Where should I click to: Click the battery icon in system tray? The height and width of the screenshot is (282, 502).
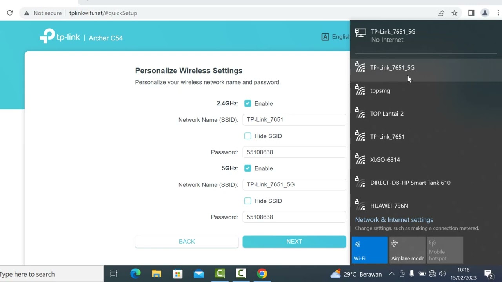(x=422, y=274)
